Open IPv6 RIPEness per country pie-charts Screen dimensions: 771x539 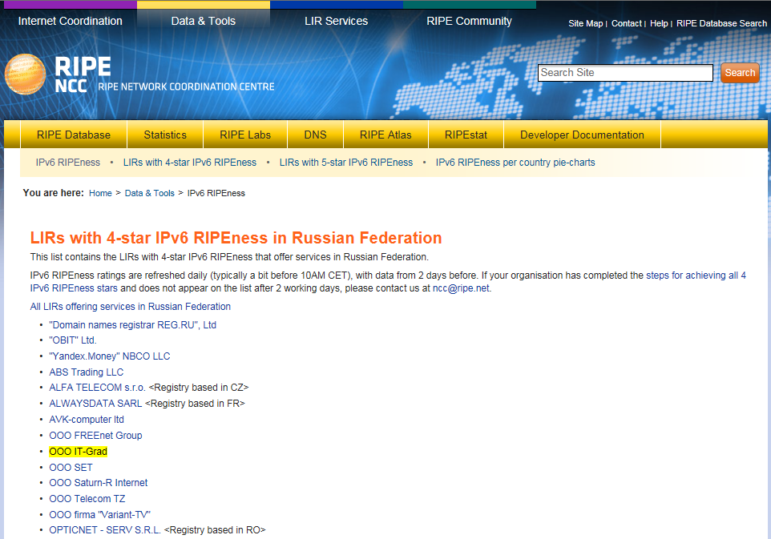pyautogui.click(x=515, y=163)
